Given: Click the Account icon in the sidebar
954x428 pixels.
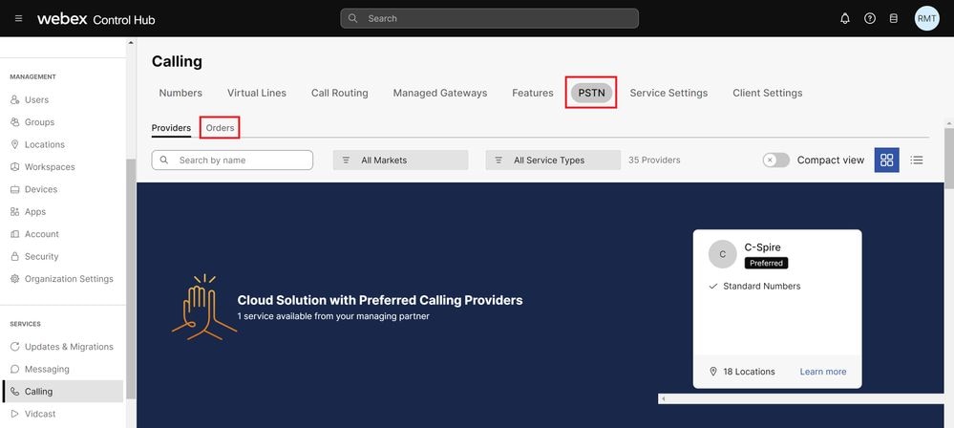Looking at the screenshot, I should click(15, 234).
